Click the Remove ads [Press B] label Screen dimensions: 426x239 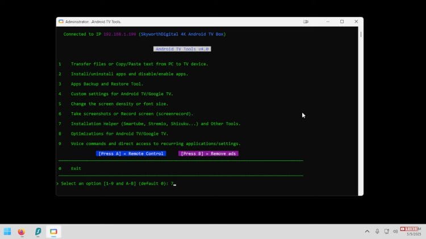208,153
